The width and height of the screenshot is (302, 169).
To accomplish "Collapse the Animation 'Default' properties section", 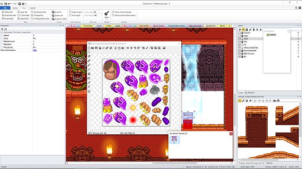I will coord(1,32).
